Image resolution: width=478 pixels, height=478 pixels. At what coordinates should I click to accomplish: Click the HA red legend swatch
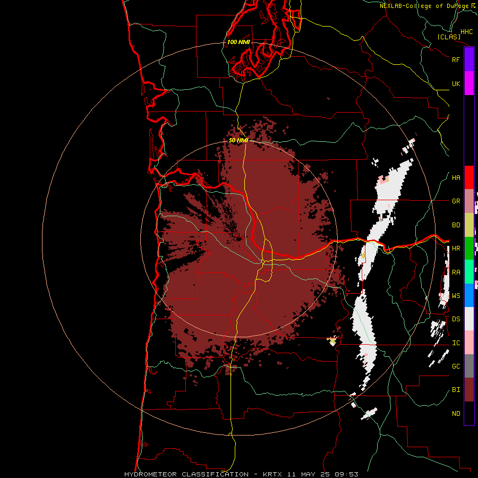(x=469, y=177)
